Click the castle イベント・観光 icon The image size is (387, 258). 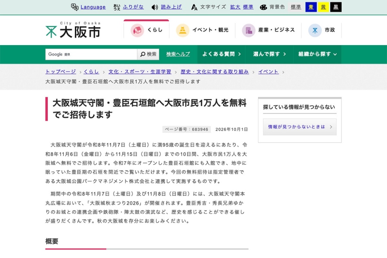(182, 30)
